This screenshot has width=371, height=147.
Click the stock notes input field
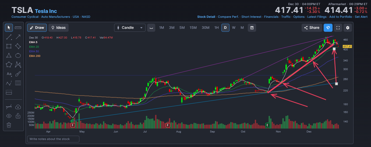click(53, 139)
